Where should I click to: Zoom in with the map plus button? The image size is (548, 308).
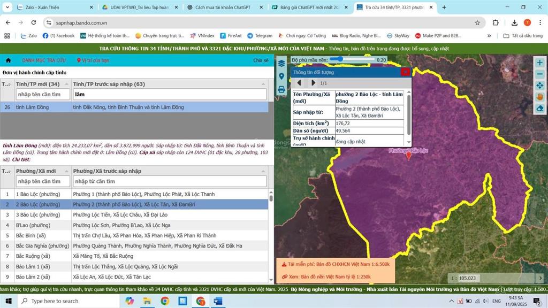[539, 63]
